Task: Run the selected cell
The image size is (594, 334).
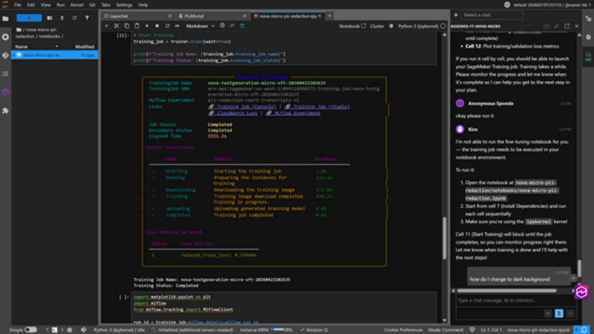Action: tap(147, 26)
